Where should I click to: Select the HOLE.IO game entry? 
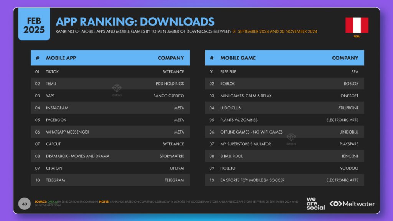pyautogui.click(x=228, y=168)
